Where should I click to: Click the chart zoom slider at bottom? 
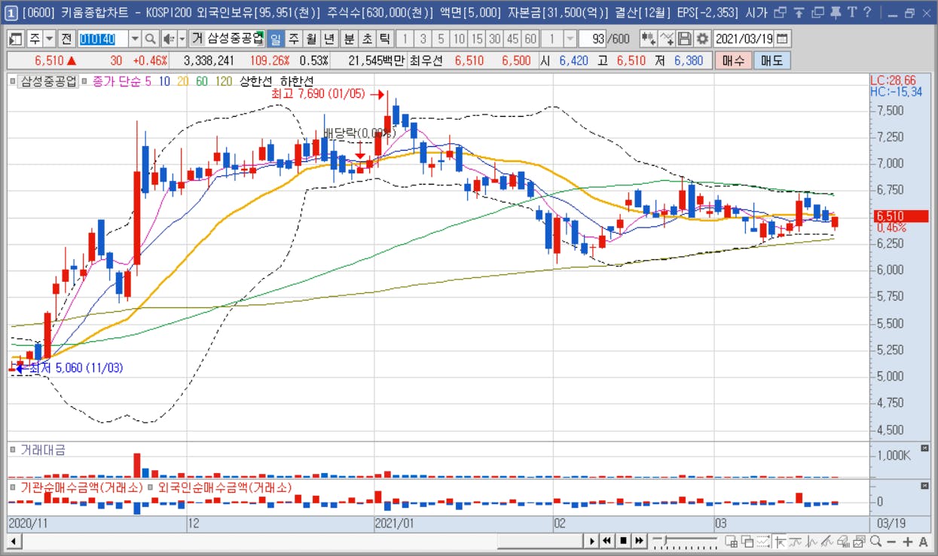[x=685, y=541]
